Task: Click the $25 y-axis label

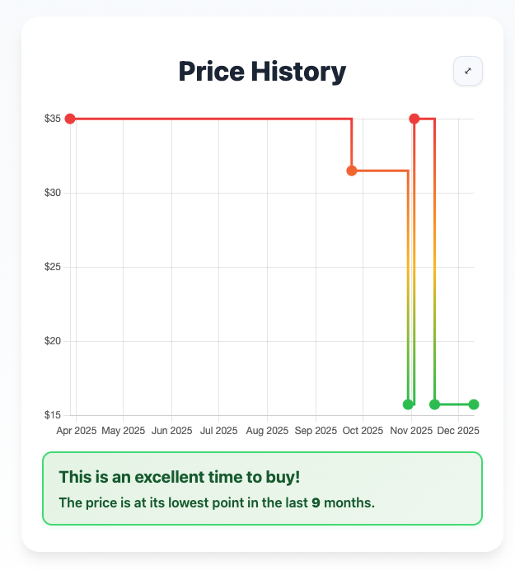Action: 52,267
